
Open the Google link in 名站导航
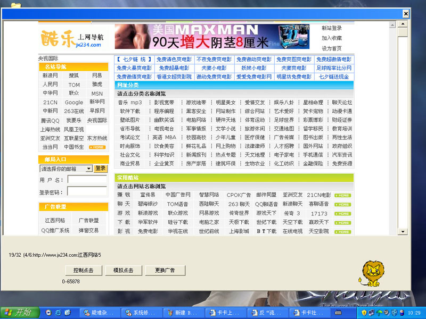(x=74, y=103)
